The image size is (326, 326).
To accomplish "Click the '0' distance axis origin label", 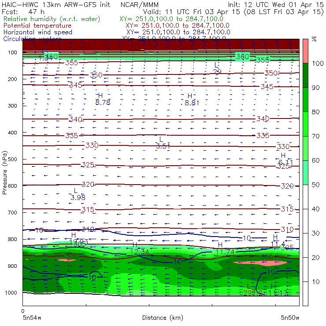I will [22, 311].
